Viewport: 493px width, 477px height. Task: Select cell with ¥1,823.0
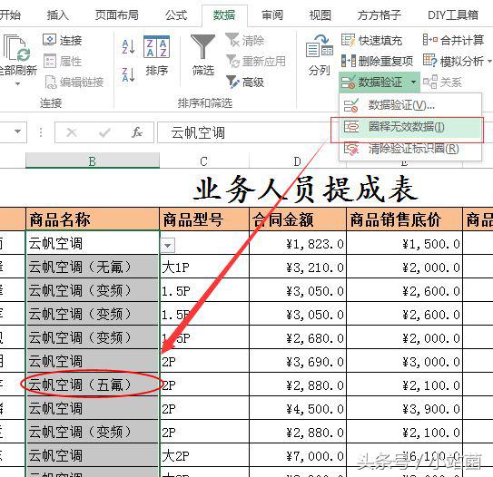(298, 244)
